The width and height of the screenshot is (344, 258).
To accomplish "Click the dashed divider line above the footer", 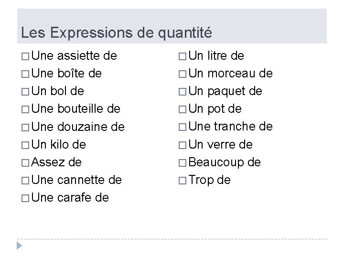I will pos(172,239).
